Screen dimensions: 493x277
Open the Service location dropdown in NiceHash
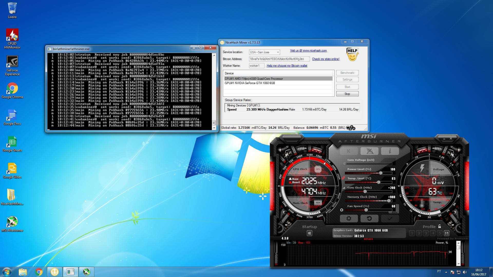tap(264, 52)
